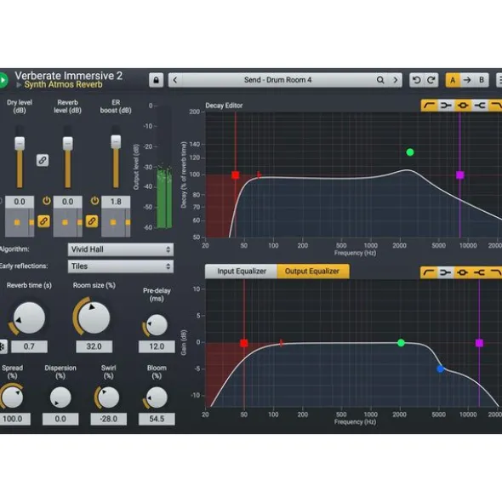This screenshot has width=502, height=503.
Task: Click Reverb level panner box
Action: pos(68,223)
